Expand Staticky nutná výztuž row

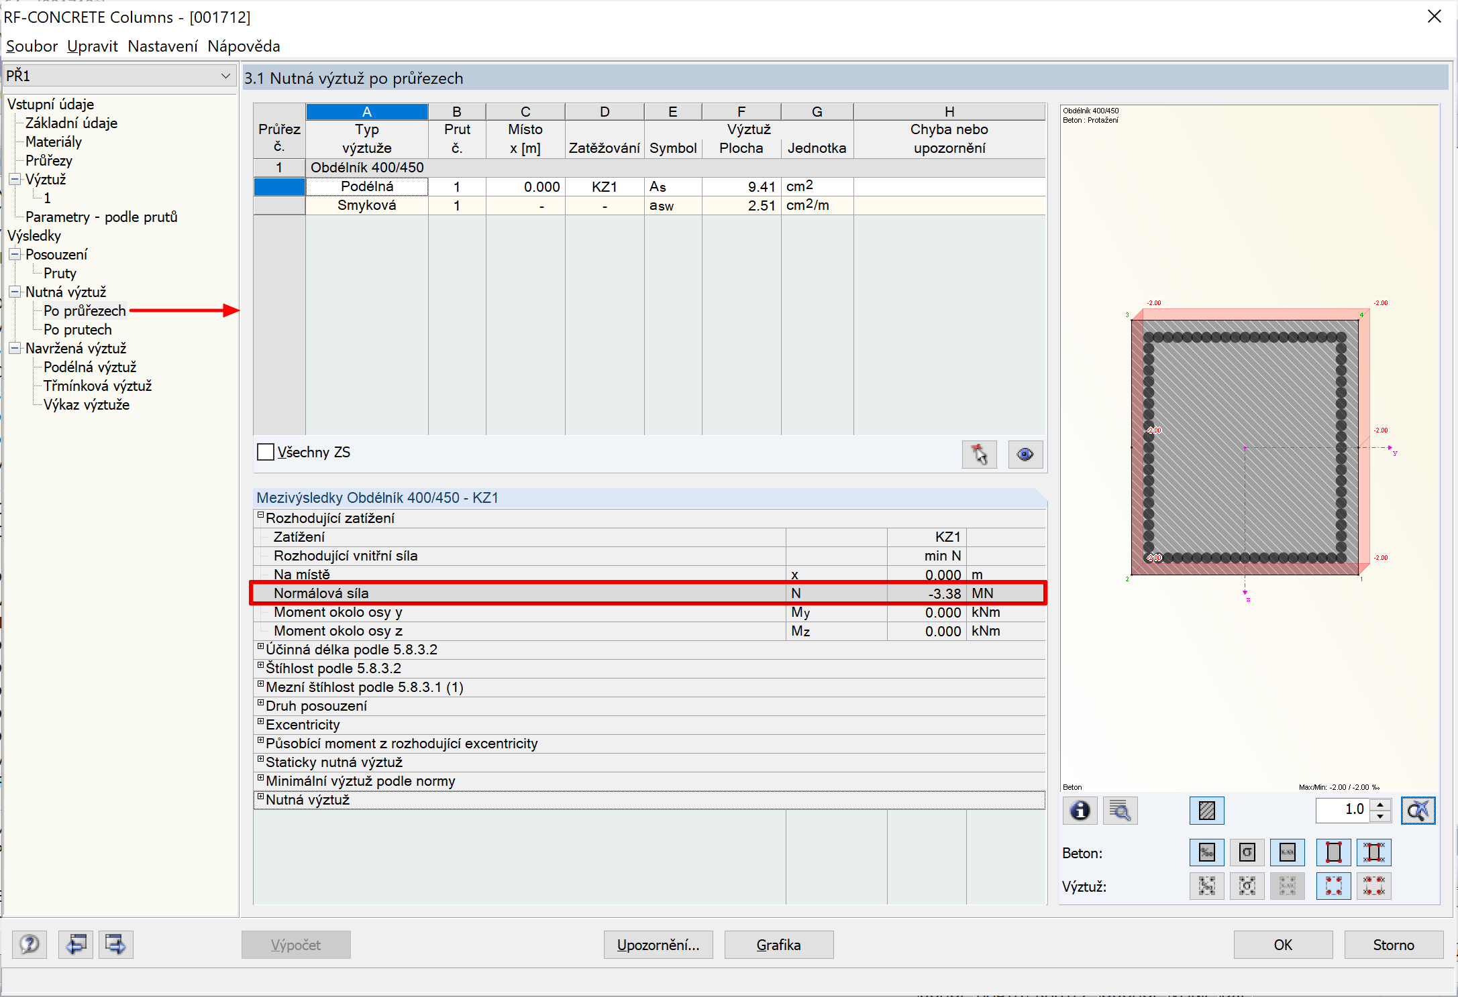point(261,760)
